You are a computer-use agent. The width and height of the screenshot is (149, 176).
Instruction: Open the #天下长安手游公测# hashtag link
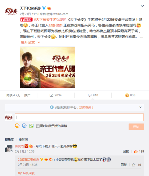pos(50,20)
